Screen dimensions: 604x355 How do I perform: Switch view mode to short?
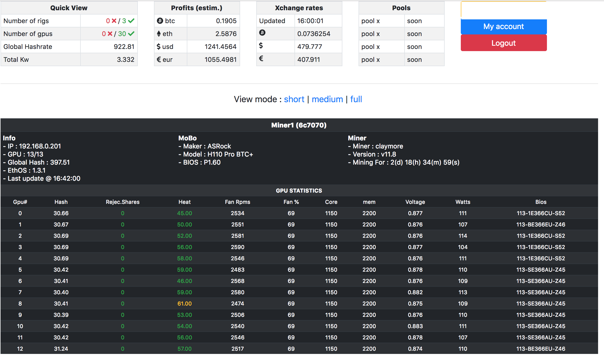[x=294, y=99]
